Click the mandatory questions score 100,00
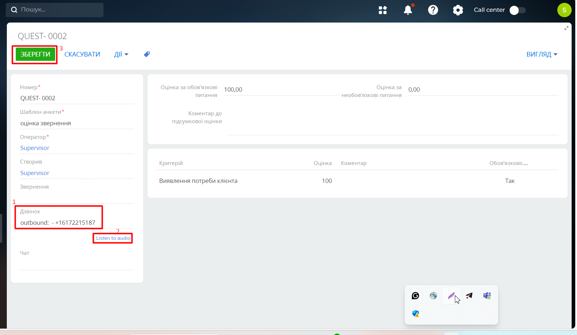The image size is (577, 335). click(x=281, y=89)
